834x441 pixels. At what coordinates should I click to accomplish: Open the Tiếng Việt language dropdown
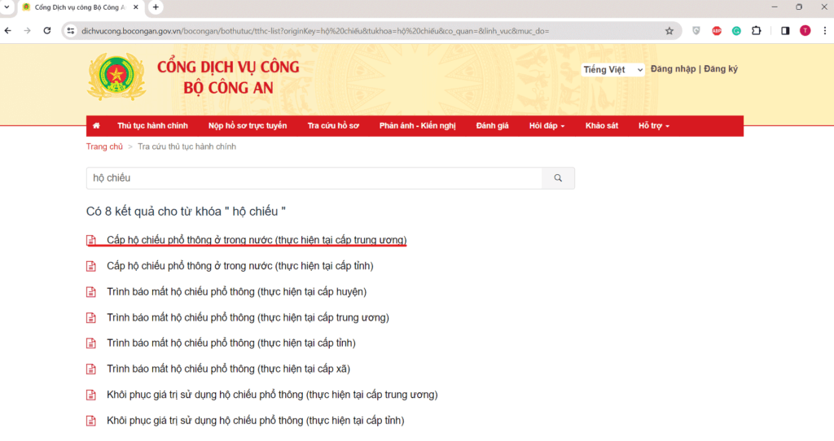coord(612,70)
